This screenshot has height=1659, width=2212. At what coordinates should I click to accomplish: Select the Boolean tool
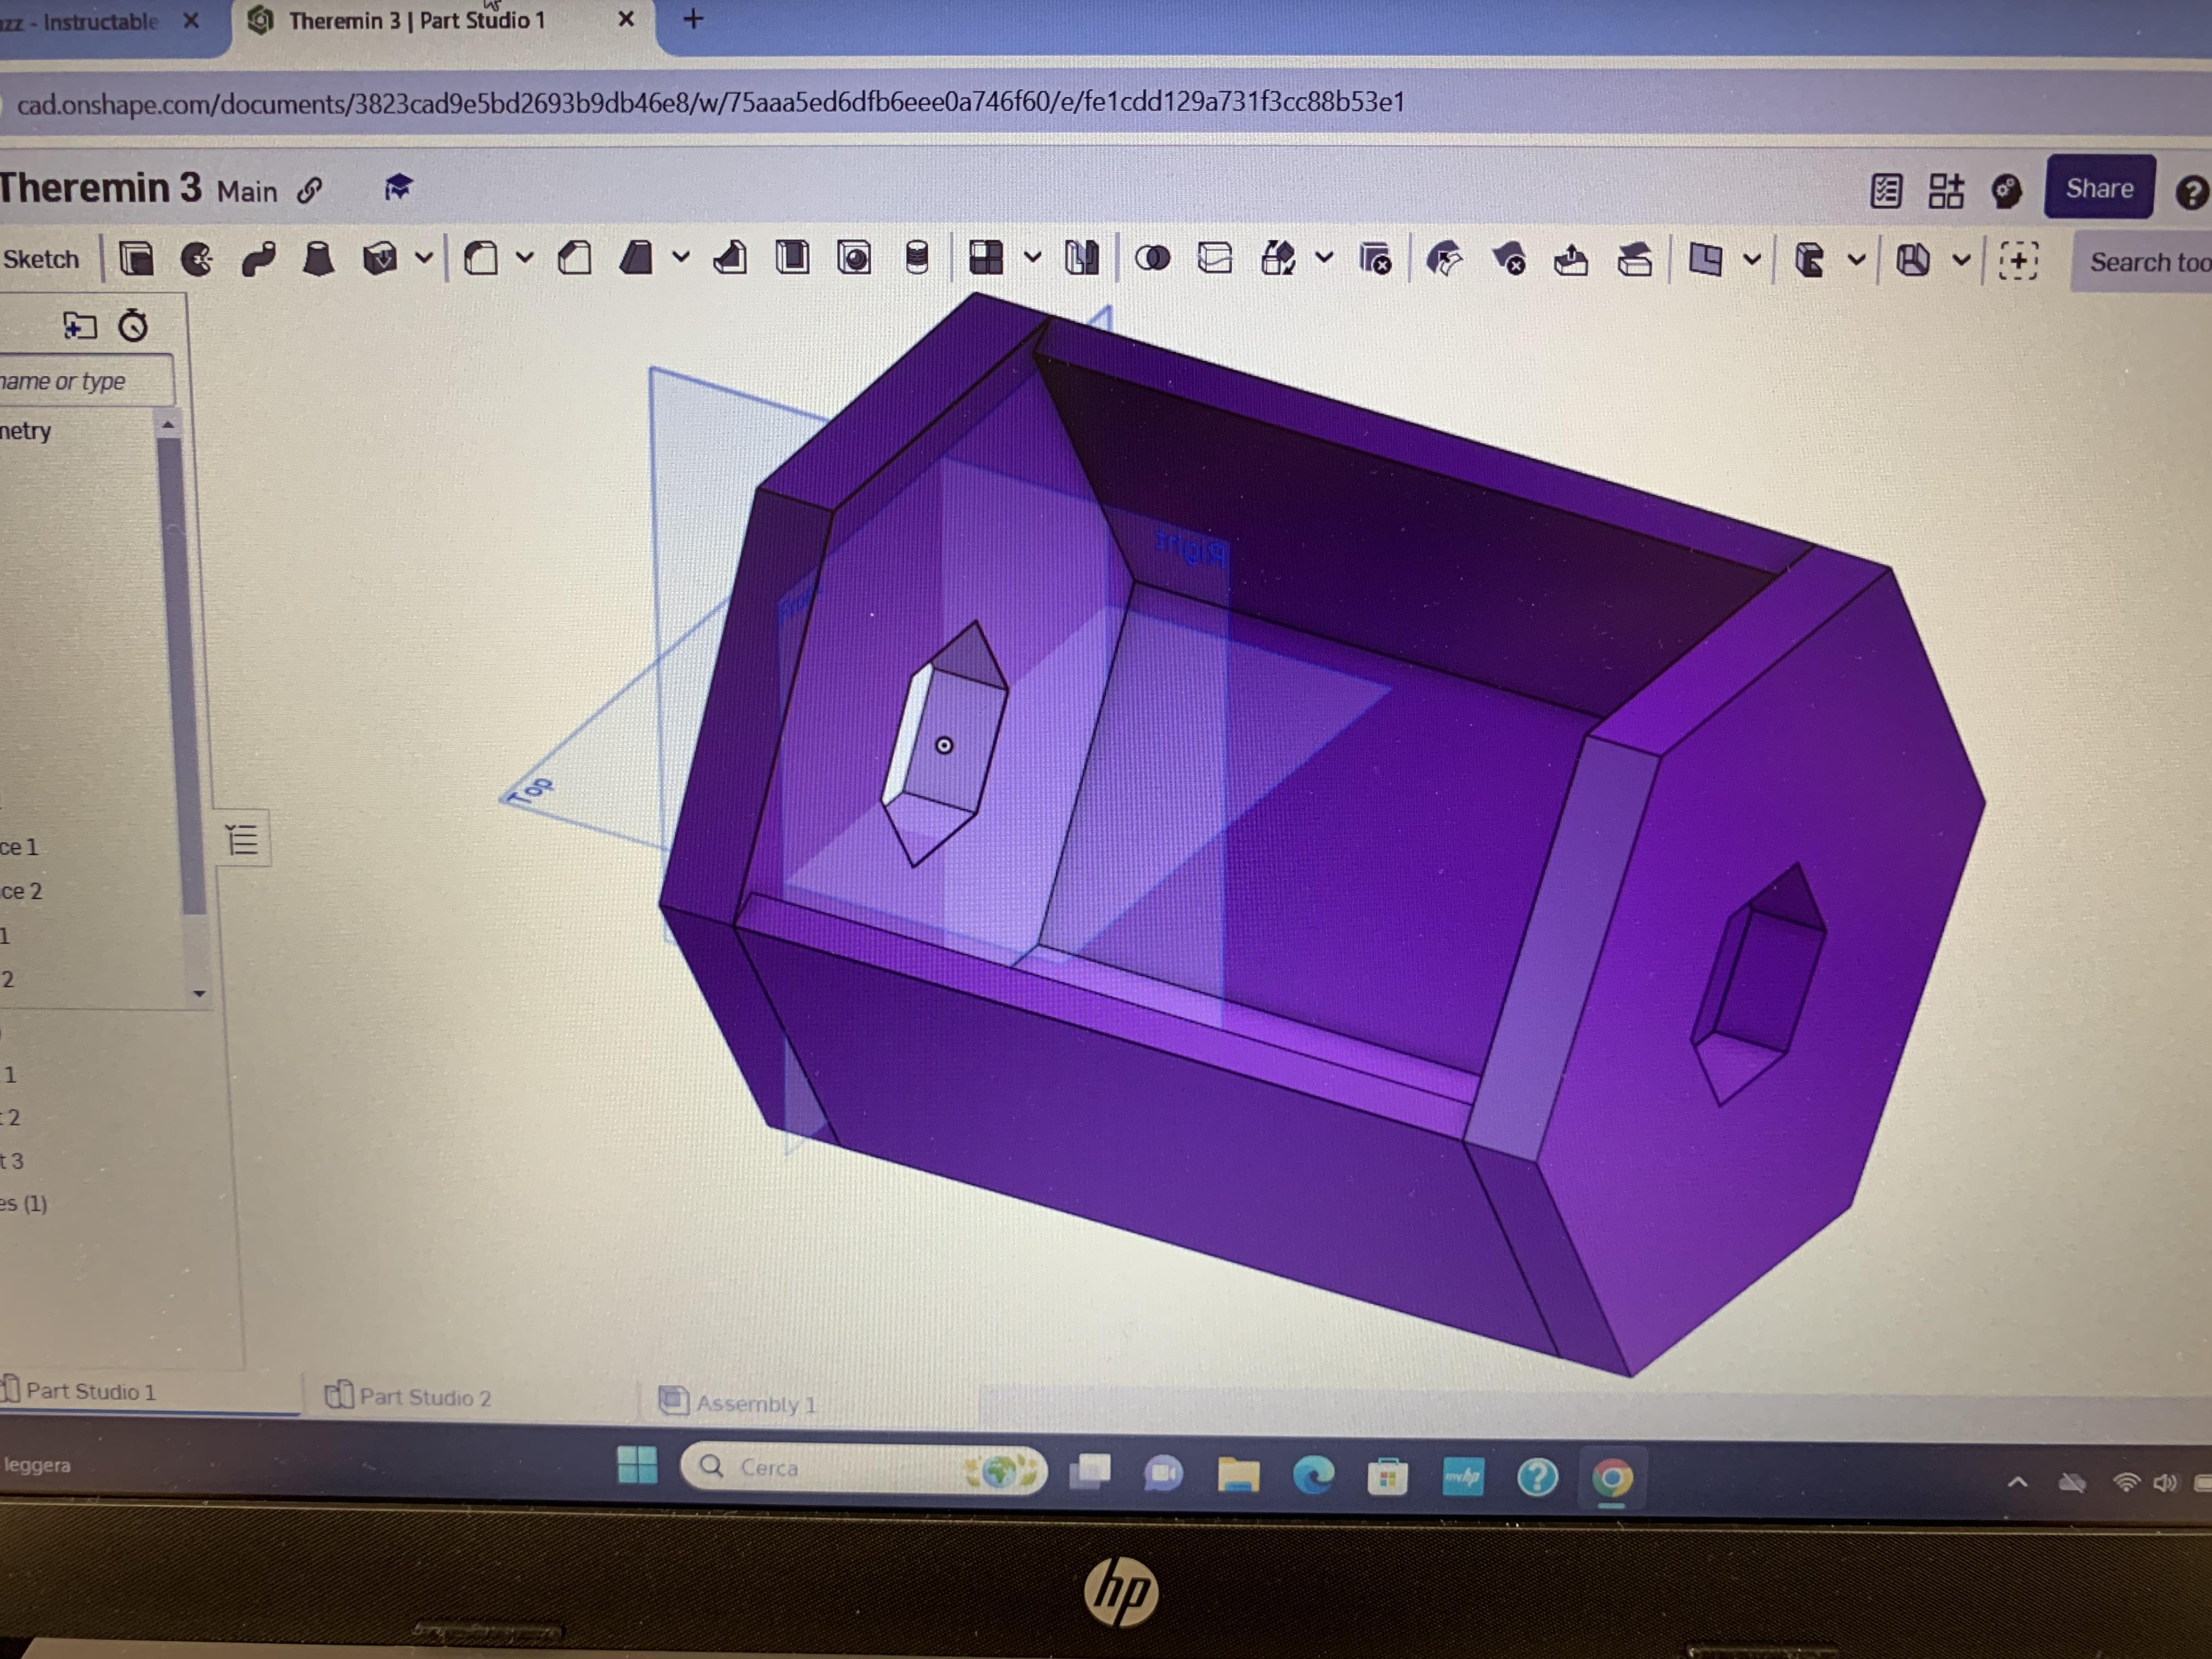point(1152,259)
